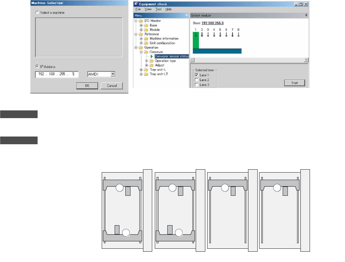The image size is (345, 262).
Task: Collapse the Operation tree node
Action: pos(136,47)
